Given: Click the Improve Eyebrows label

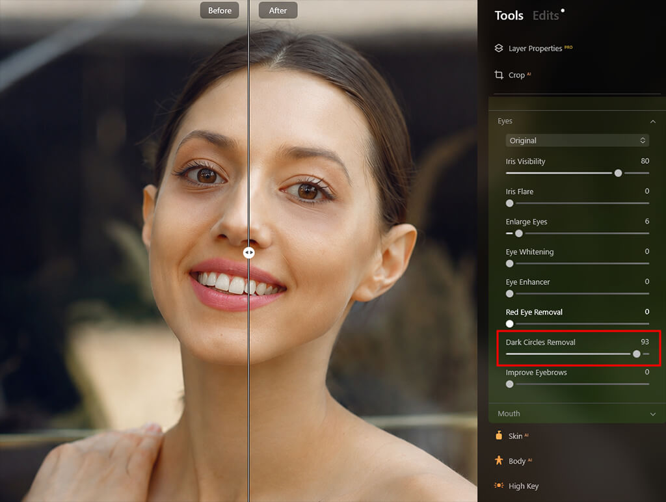Looking at the screenshot, I should (536, 373).
